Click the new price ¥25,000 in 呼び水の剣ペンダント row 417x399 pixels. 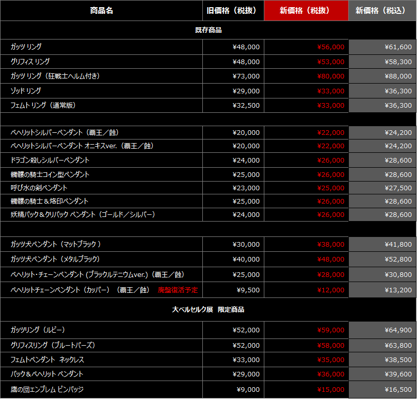click(x=330, y=188)
